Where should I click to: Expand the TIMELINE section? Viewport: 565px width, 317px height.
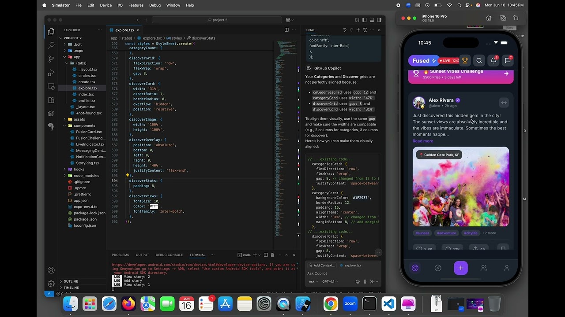(x=71, y=288)
